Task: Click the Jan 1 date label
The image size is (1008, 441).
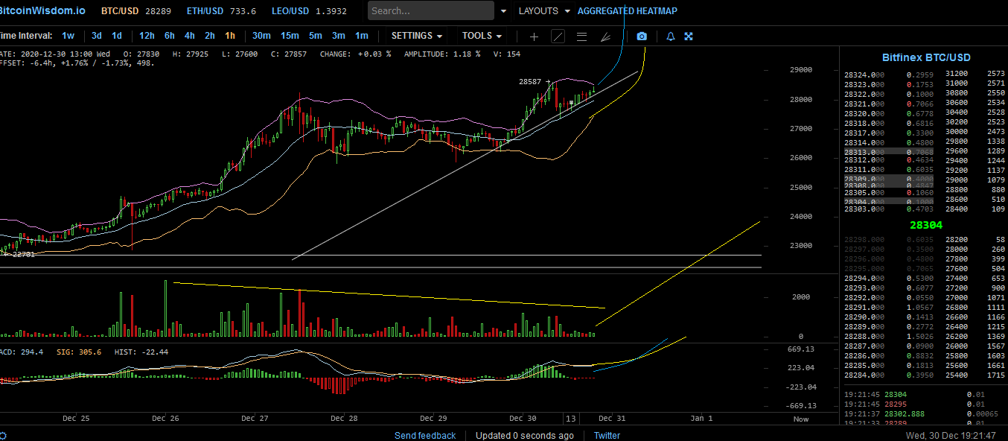Action: (701, 419)
